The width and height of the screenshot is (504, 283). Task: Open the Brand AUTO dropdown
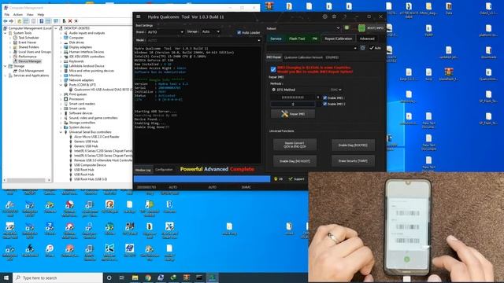tap(165, 31)
